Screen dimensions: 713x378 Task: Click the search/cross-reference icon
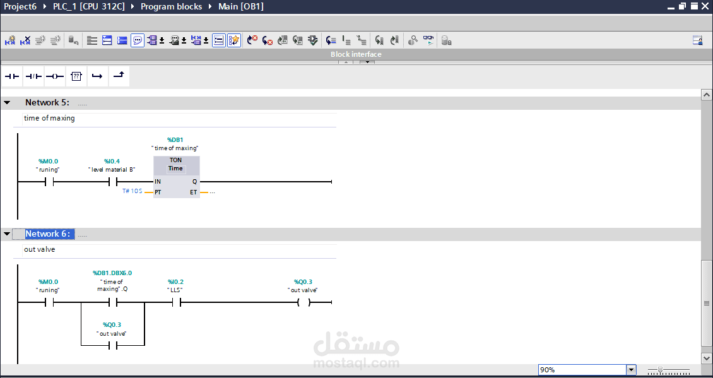pyautogui.click(x=413, y=40)
